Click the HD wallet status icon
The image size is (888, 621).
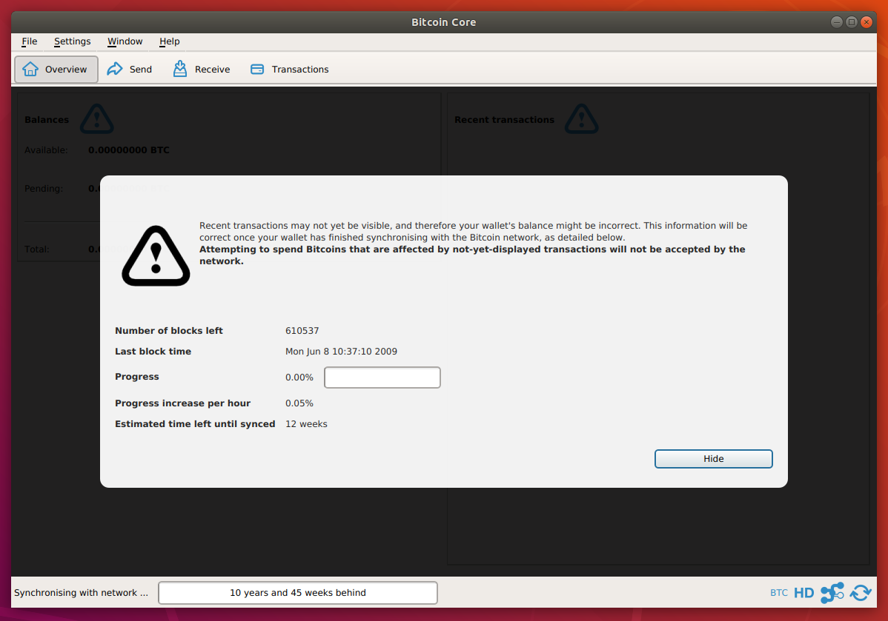(x=803, y=593)
